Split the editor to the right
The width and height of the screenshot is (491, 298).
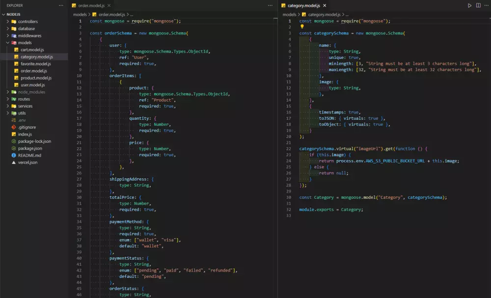(478, 5)
